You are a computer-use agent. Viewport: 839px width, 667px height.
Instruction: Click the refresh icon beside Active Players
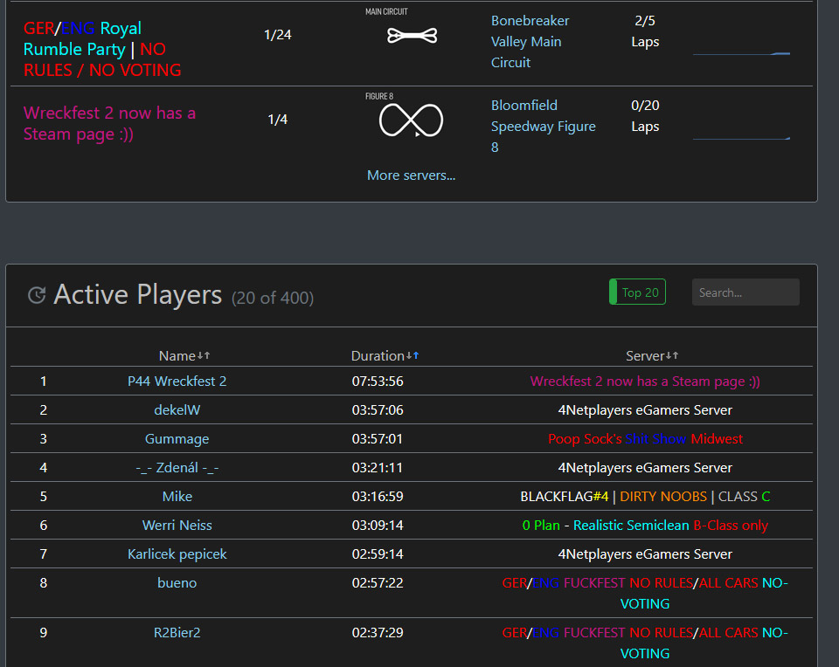pos(37,295)
